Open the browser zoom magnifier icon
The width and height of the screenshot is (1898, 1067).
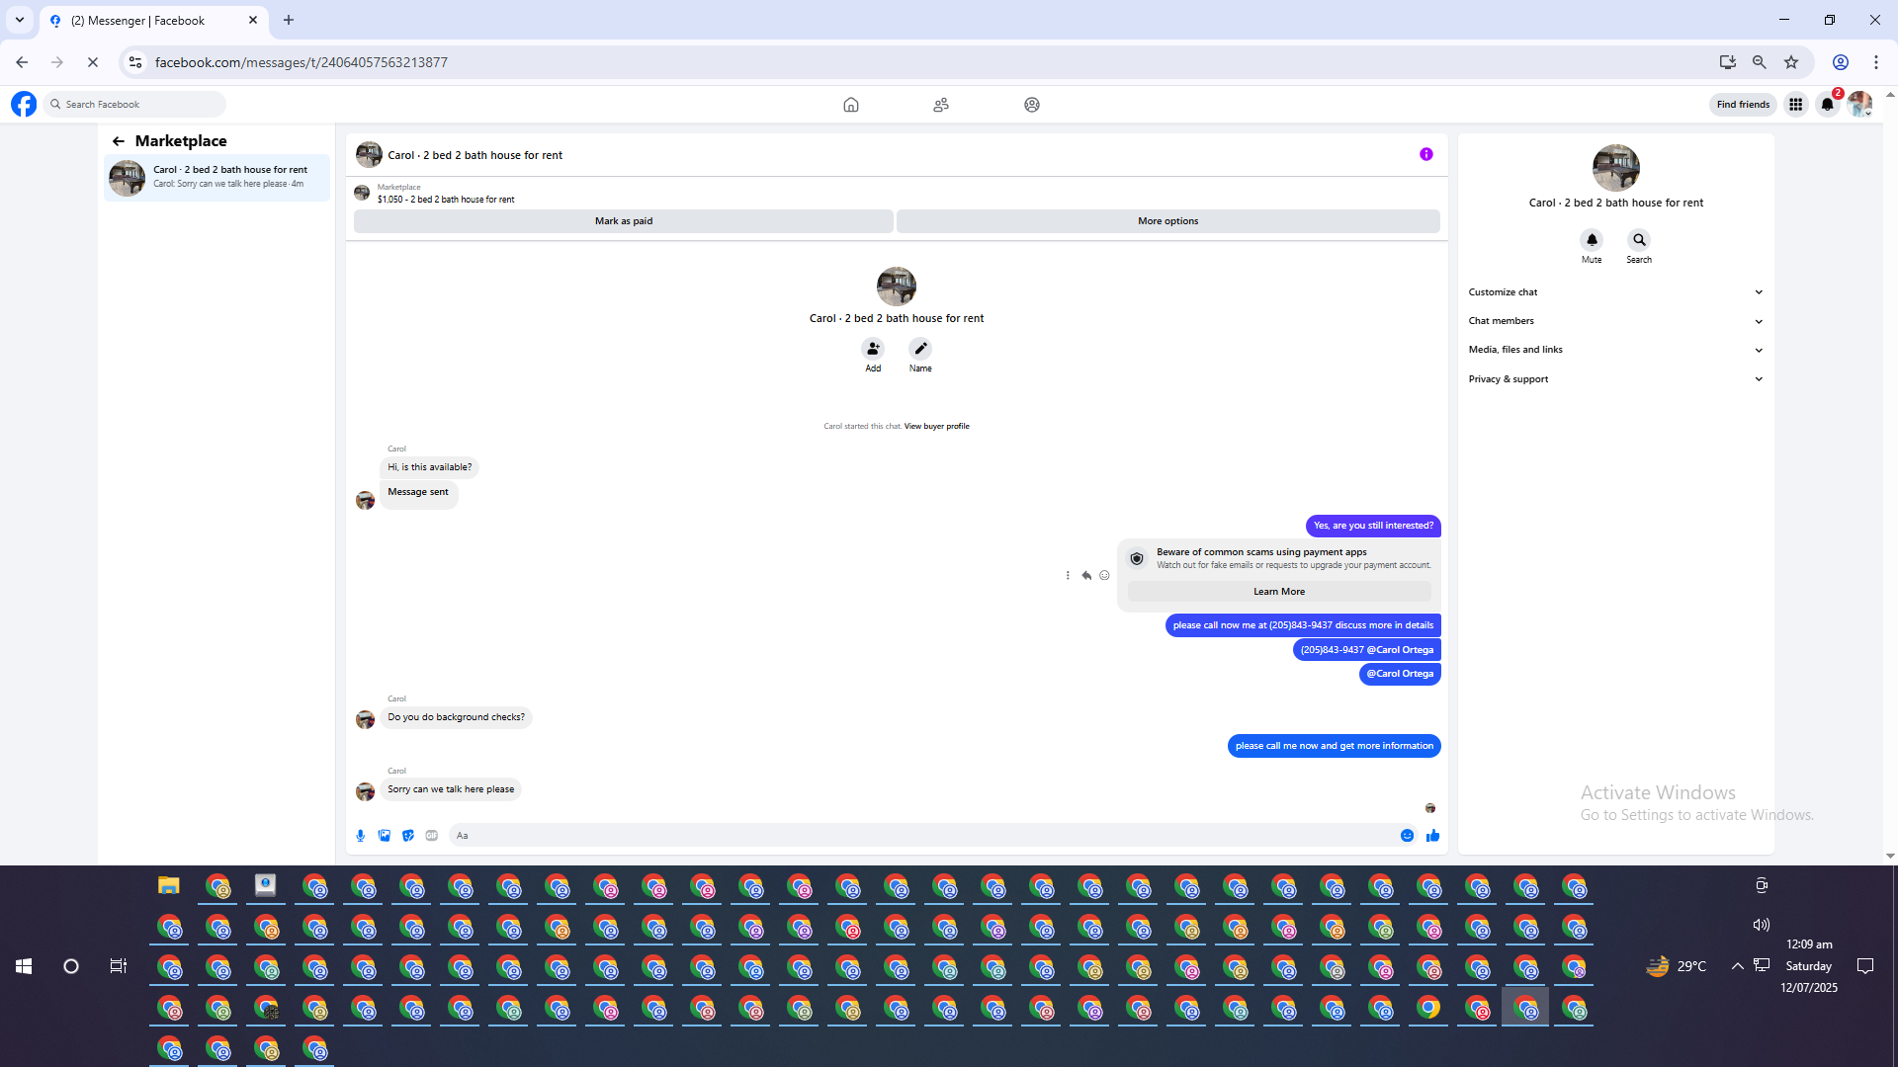click(1760, 62)
